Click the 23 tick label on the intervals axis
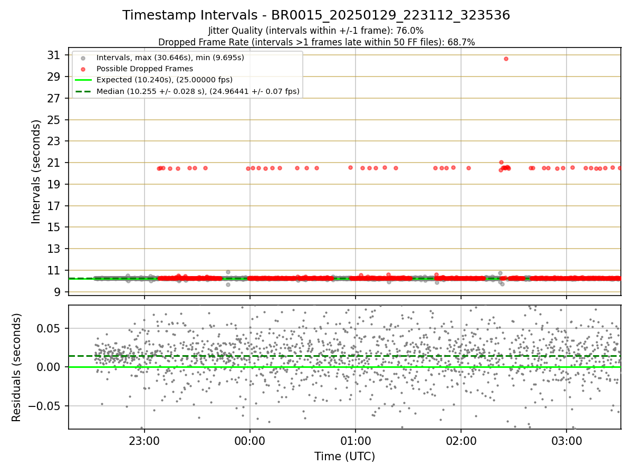The image size is (633, 475). [x=54, y=141]
